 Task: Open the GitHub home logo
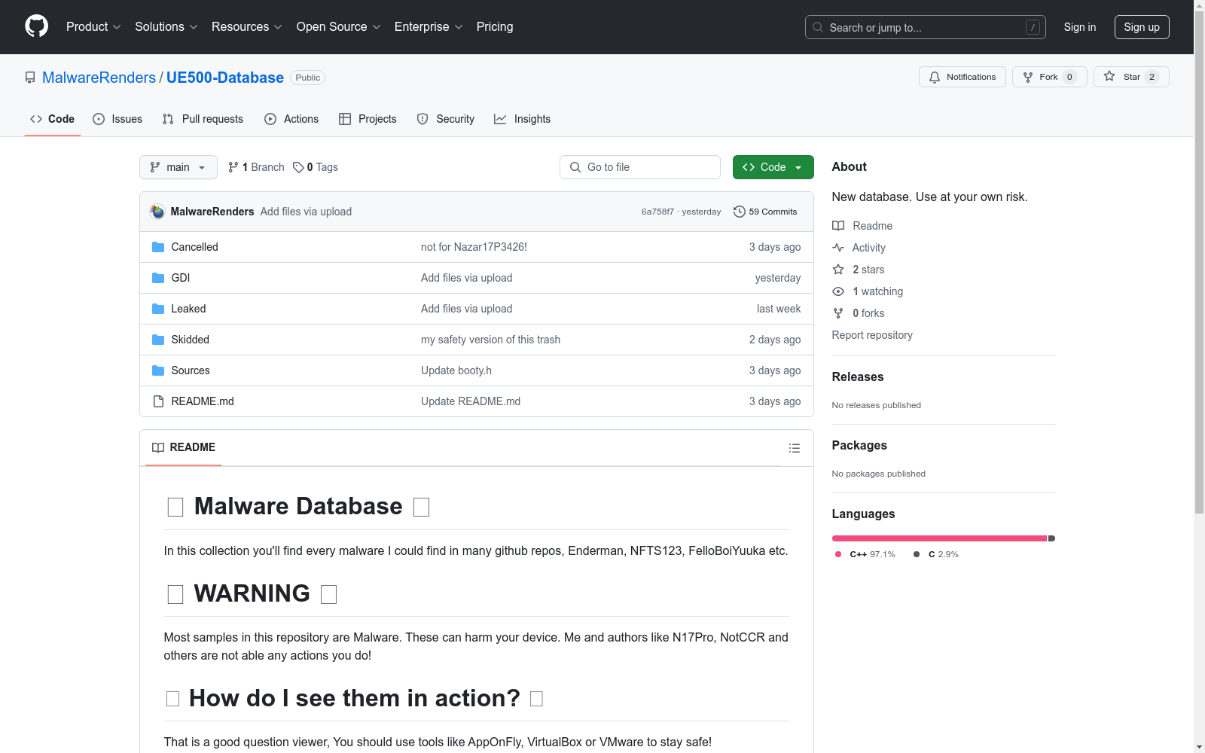(x=36, y=26)
